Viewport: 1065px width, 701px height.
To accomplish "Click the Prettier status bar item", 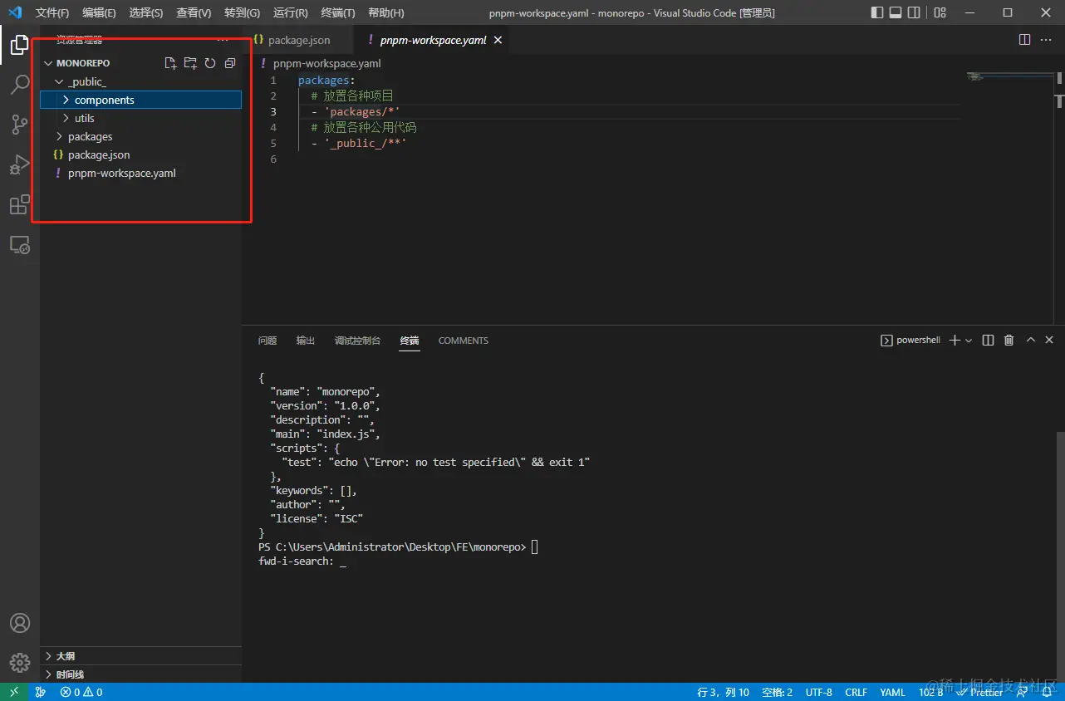I will tap(980, 692).
